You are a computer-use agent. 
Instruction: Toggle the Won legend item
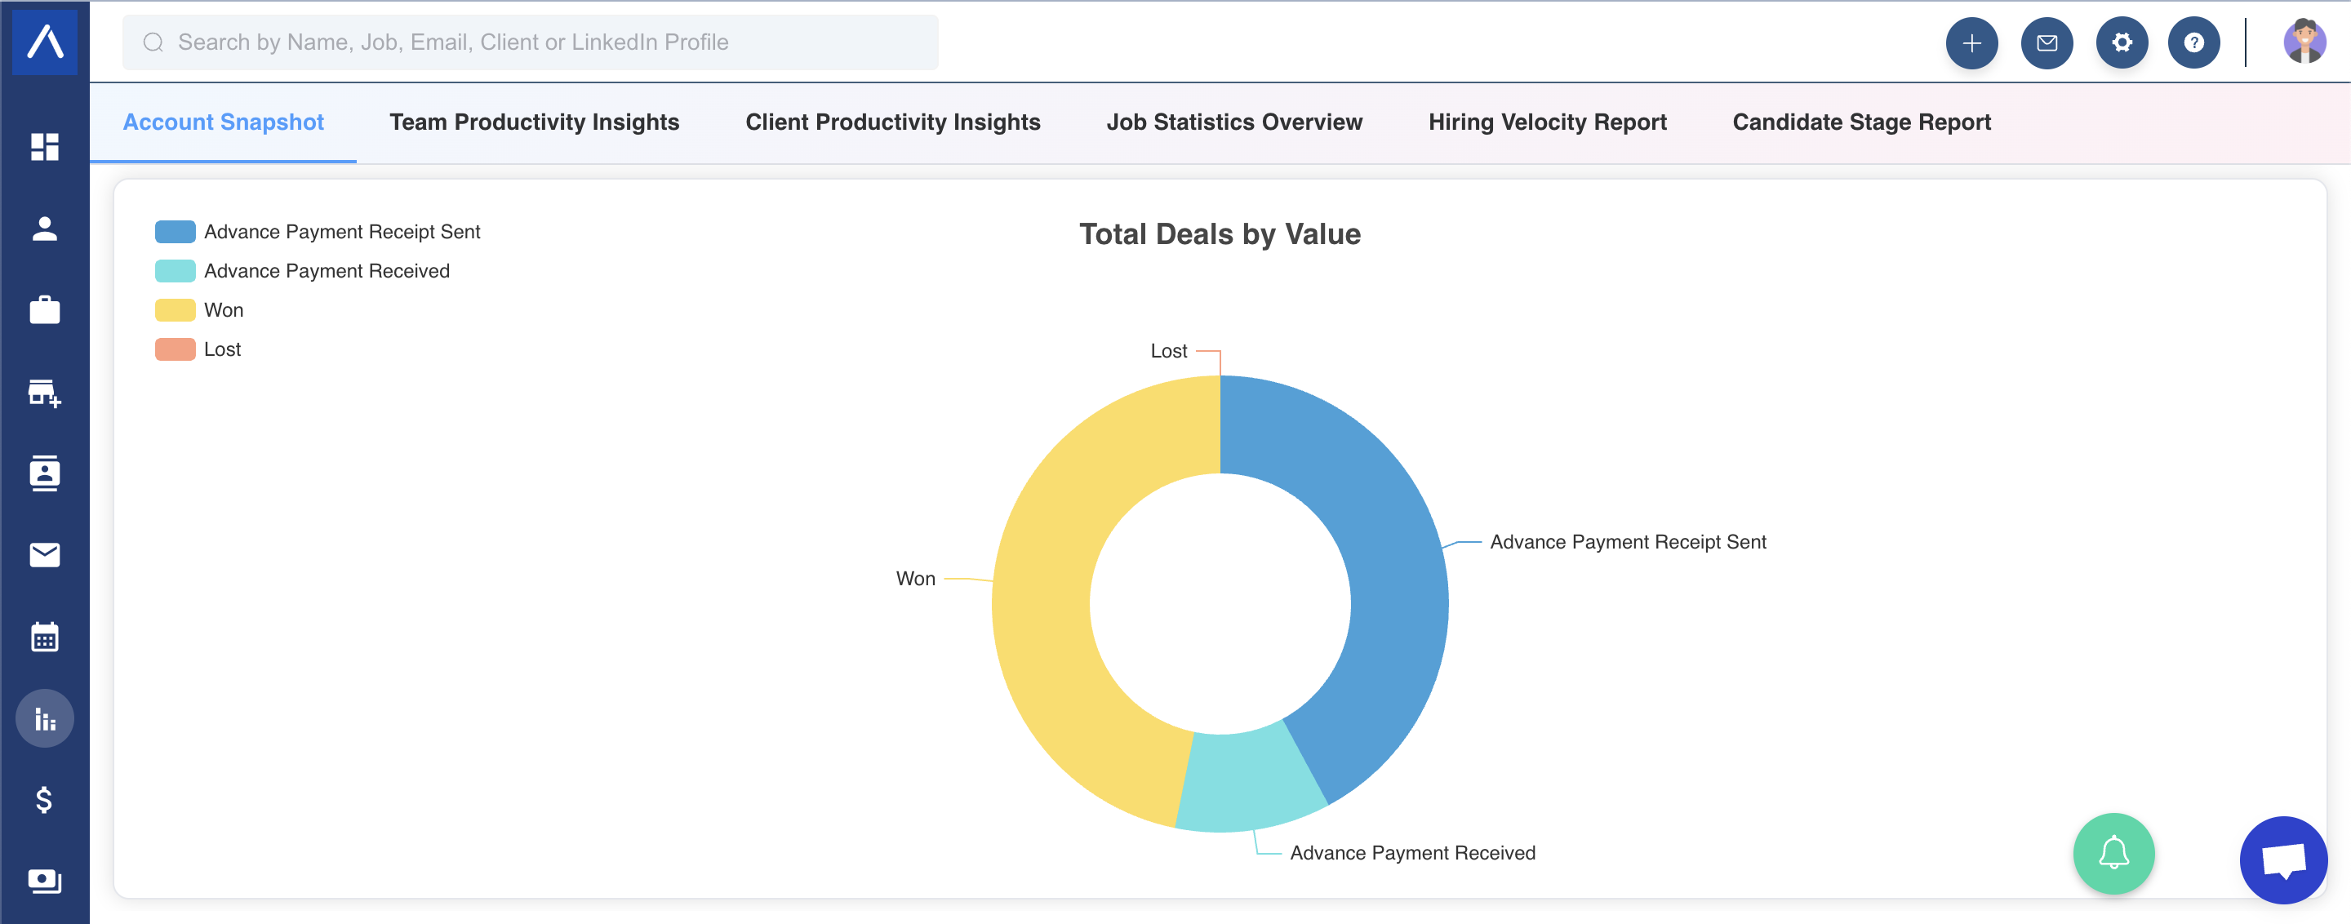(199, 310)
